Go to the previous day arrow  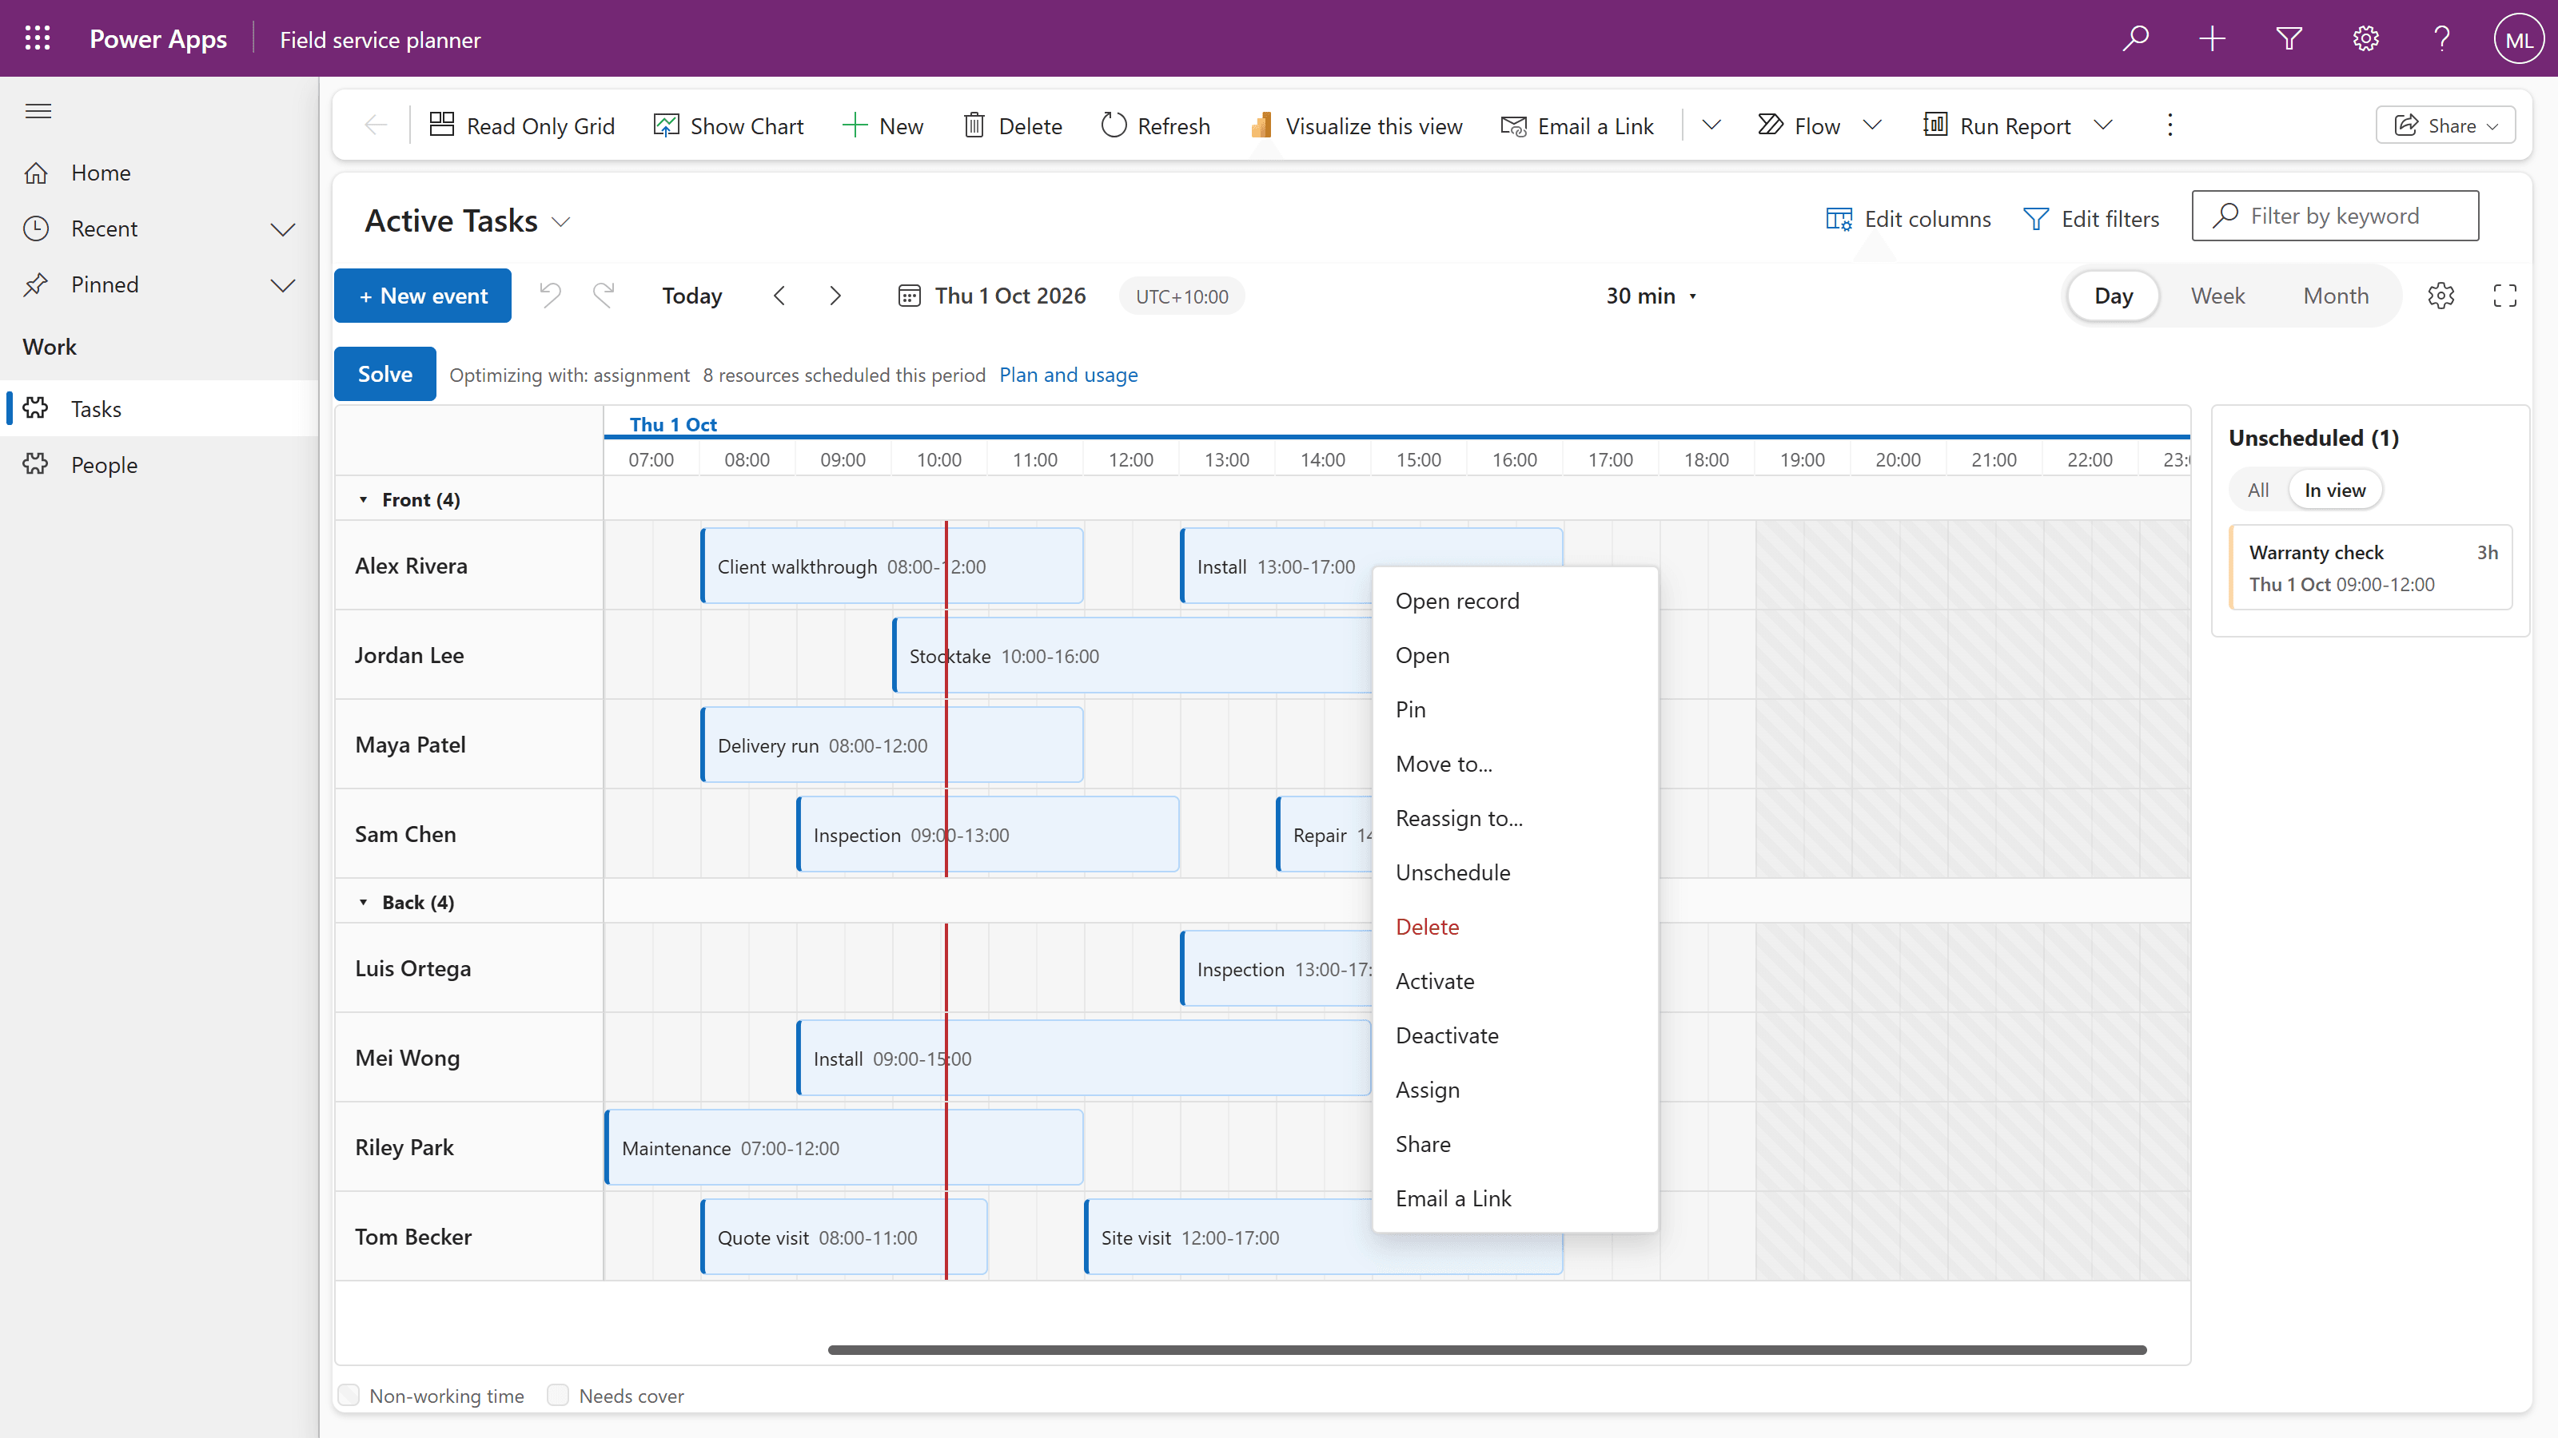pyautogui.click(x=779, y=296)
